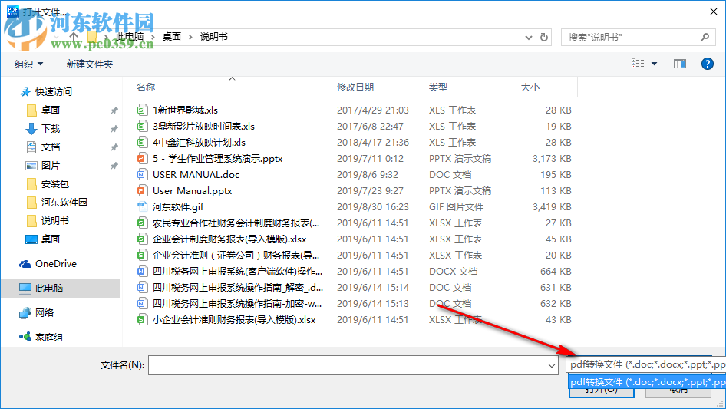This screenshot has height=409, width=726.
Task: Expand the address bar history dropdown
Action: pos(528,38)
